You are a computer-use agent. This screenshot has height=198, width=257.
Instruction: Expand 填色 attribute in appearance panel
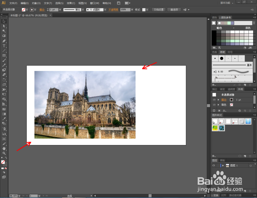click(x=218, y=105)
